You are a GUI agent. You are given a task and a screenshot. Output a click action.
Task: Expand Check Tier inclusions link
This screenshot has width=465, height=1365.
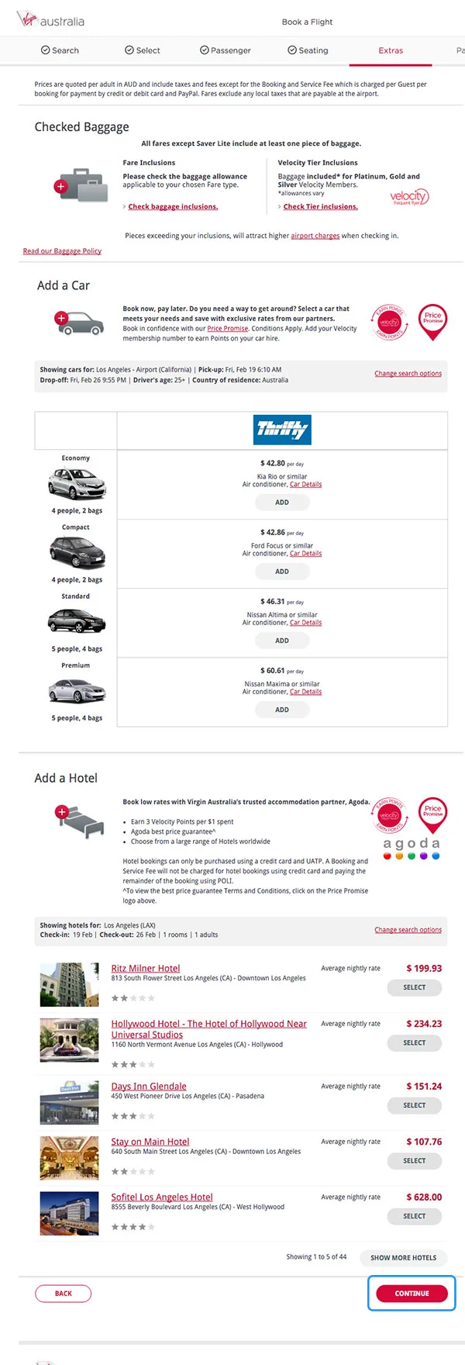pos(320,207)
